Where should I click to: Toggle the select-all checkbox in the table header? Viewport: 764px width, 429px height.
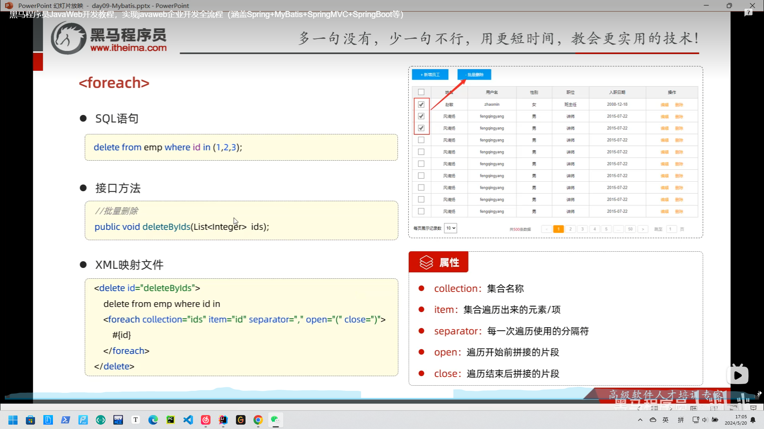[421, 92]
